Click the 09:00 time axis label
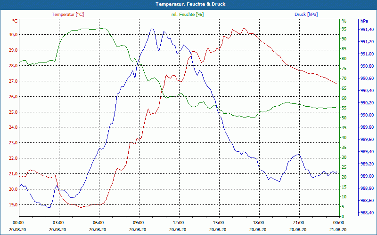Screen dimensions: 377x235 click(x=138, y=223)
